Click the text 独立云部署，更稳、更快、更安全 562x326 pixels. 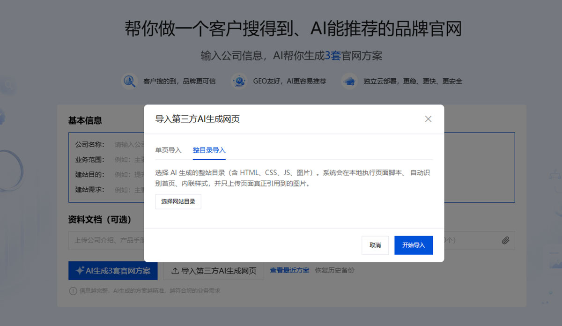tap(413, 81)
